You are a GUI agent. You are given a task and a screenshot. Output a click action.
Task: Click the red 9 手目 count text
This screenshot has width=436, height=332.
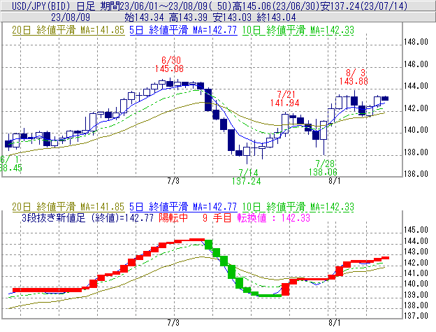[217, 217]
